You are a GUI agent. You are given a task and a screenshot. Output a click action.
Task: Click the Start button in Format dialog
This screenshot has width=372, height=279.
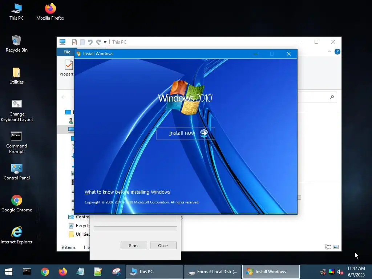click(134, 246)
